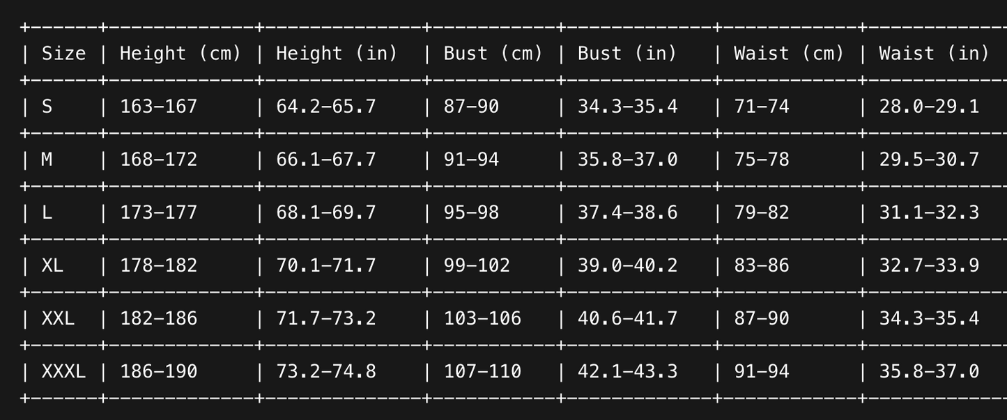
Task: Click the "Waist (cm)" column header
Action: [788, 54]
